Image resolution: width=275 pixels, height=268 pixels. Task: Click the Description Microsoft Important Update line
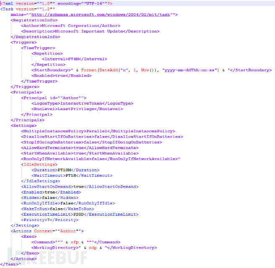pos(90,31)
